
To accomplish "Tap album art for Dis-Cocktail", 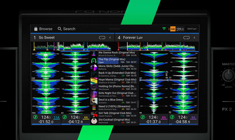I will click(x=94, y=121).
